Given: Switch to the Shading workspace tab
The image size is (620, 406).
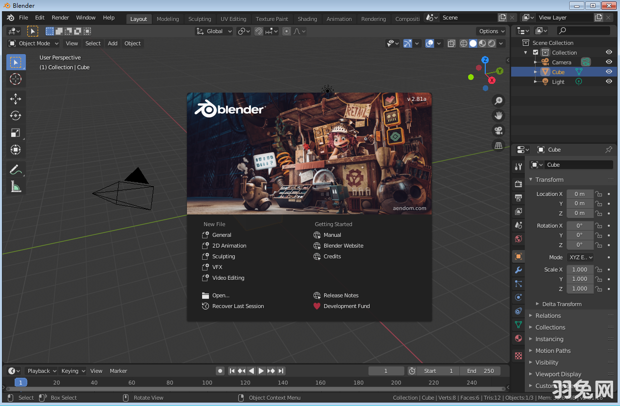Looking at the screenshot, I should (307, 19).
